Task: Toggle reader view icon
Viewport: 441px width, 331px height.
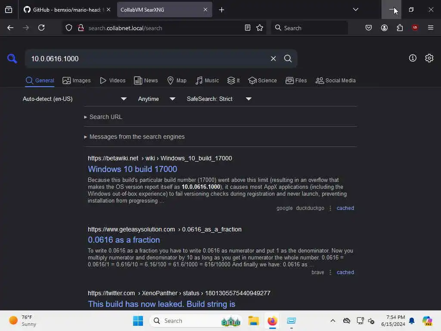Action: tap(248, 28)
